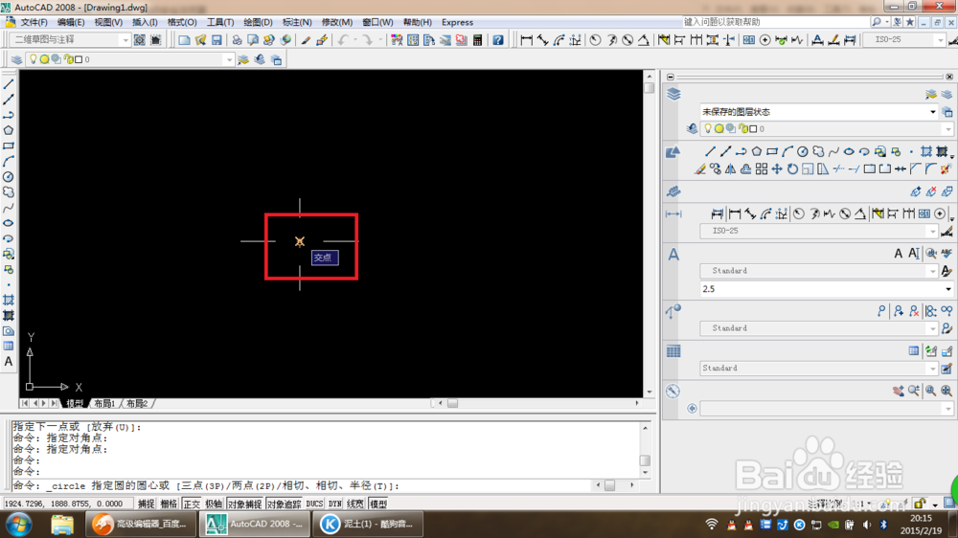Click the Undo arrow in top toolbar
Screen dimensions: 958x538
pyautogui.click(x=343, y=40)
